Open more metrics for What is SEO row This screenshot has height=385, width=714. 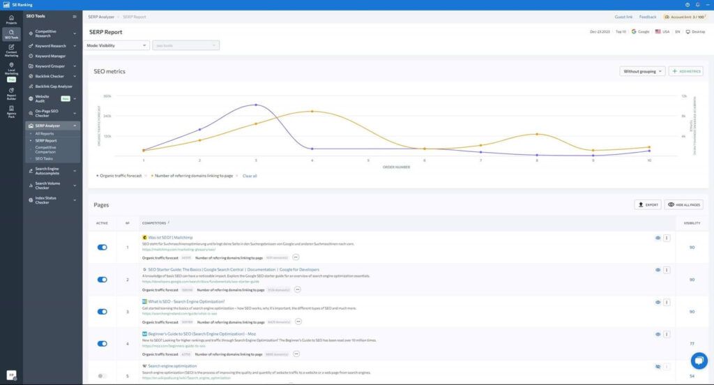(298, 322)
